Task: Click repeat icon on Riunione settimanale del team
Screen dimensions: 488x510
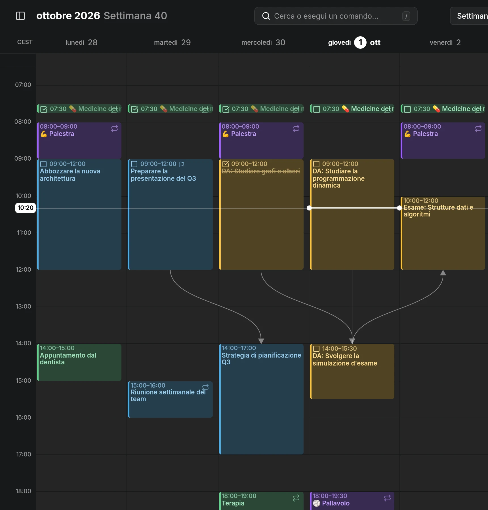Action: tap(205, 387)
